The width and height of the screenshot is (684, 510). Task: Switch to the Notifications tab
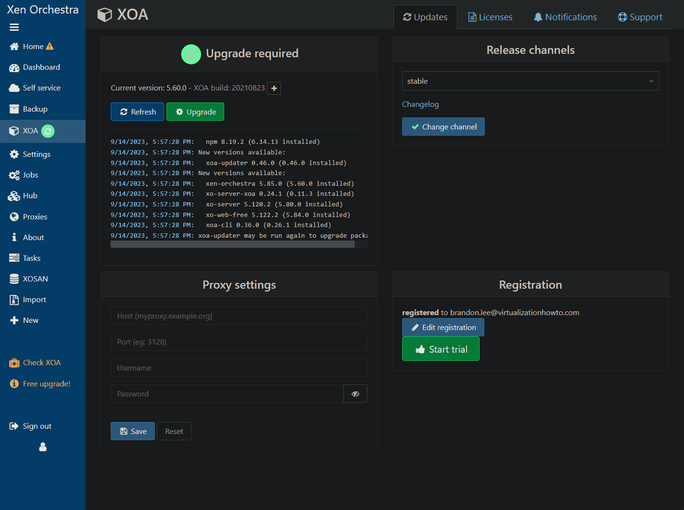565,17
